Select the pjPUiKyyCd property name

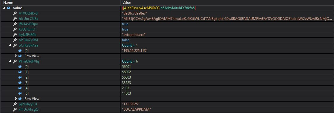click(28, 104)
